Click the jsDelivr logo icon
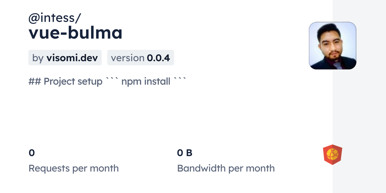This screenshot has width=386, height=193. click(x=332, y=154)
